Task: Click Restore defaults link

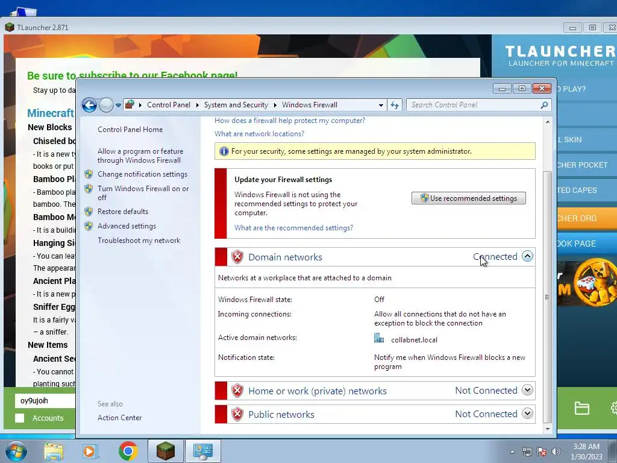Action: [123, 212]
